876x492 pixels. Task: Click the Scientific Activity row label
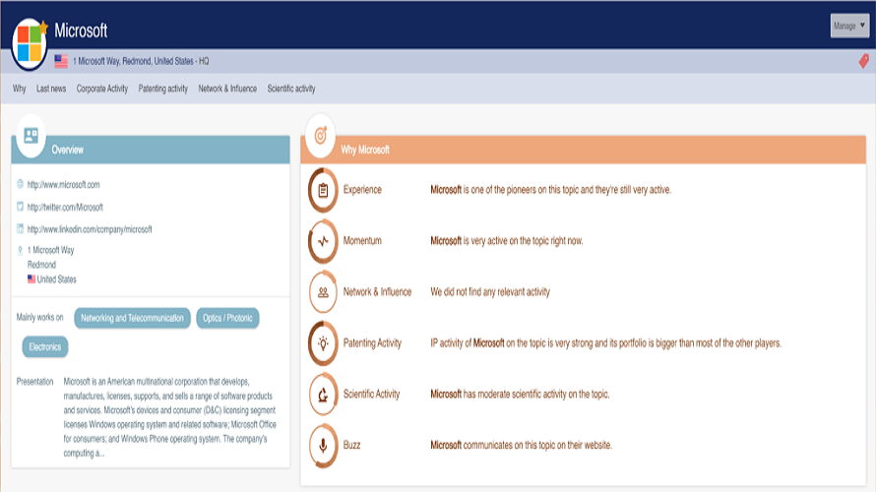[371, 395]
